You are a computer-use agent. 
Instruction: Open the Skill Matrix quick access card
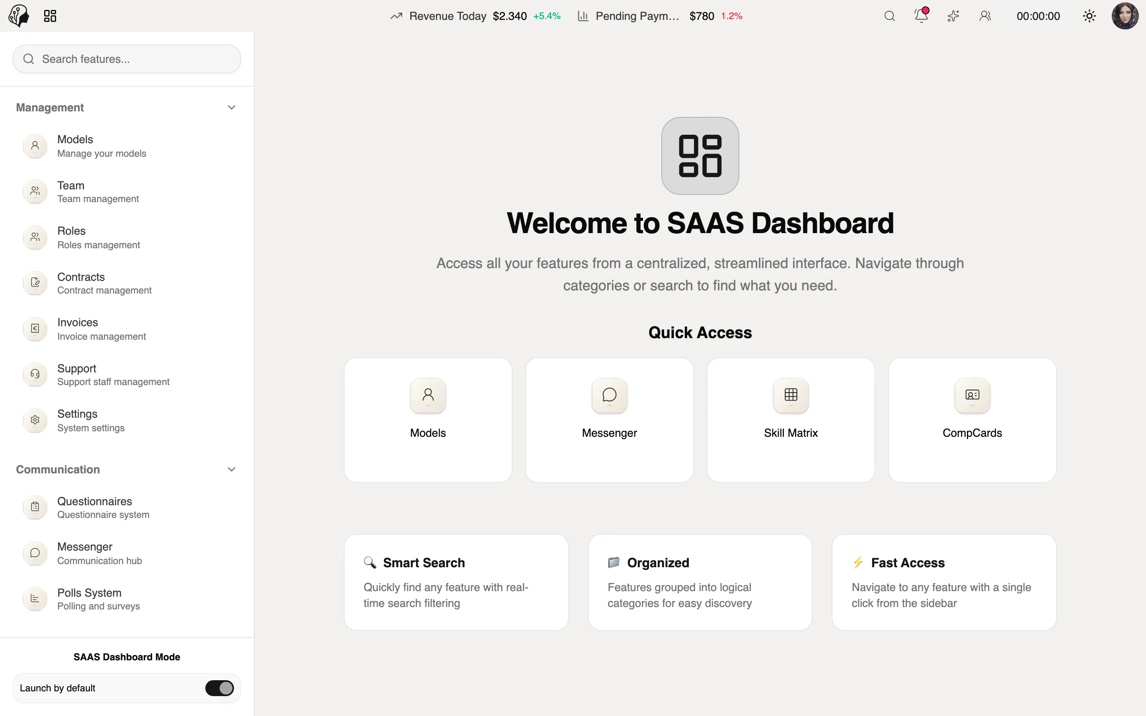coord(791,420)
